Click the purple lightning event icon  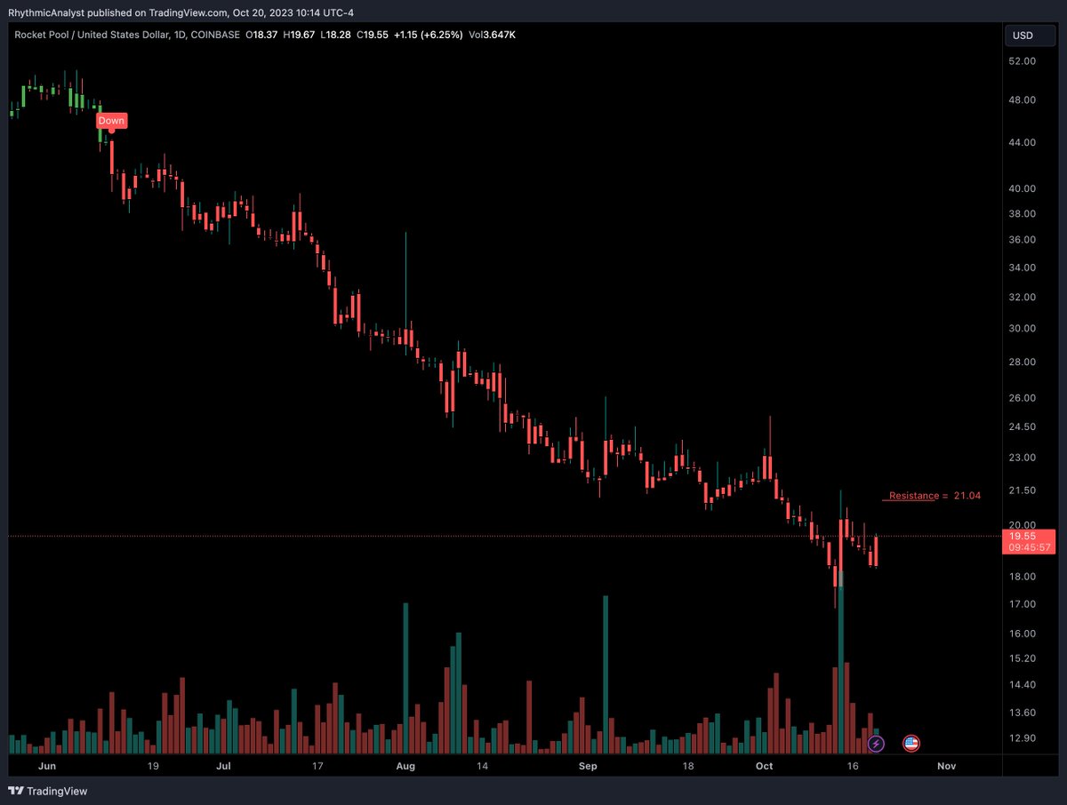tap(877, 743)
